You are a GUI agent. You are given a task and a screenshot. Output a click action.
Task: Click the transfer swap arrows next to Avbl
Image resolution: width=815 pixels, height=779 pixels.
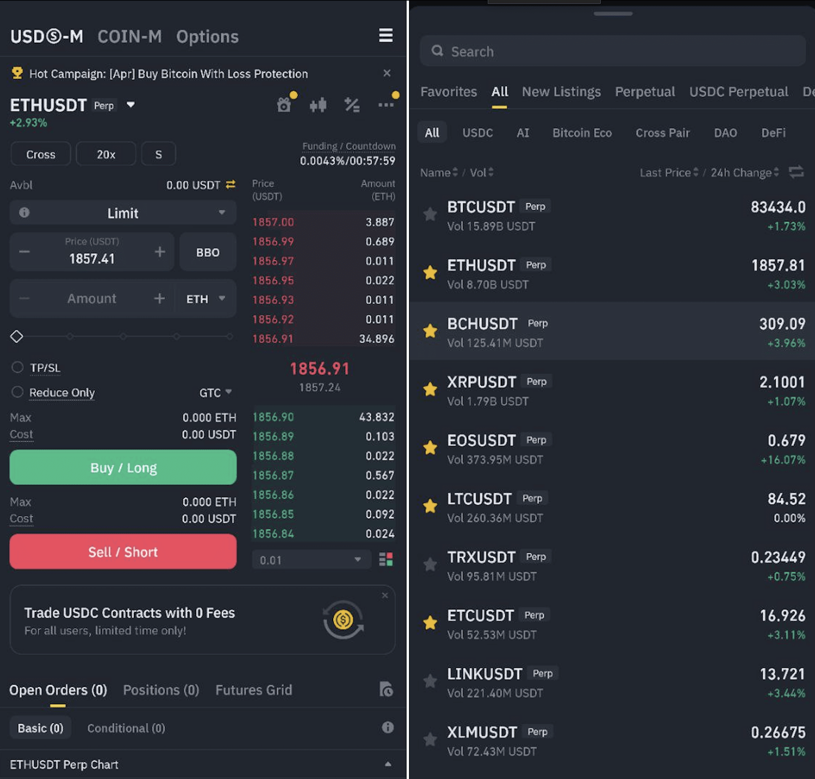(230, 185)
